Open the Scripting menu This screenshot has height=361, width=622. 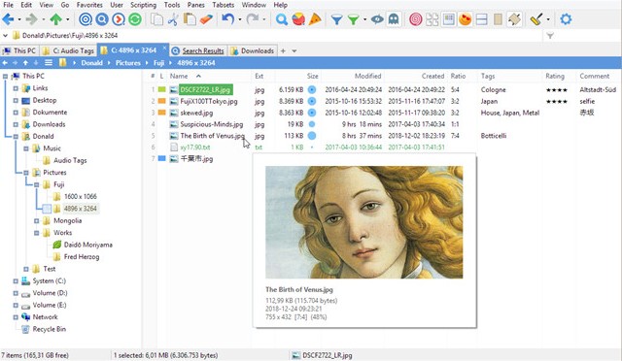click(143, 5)
